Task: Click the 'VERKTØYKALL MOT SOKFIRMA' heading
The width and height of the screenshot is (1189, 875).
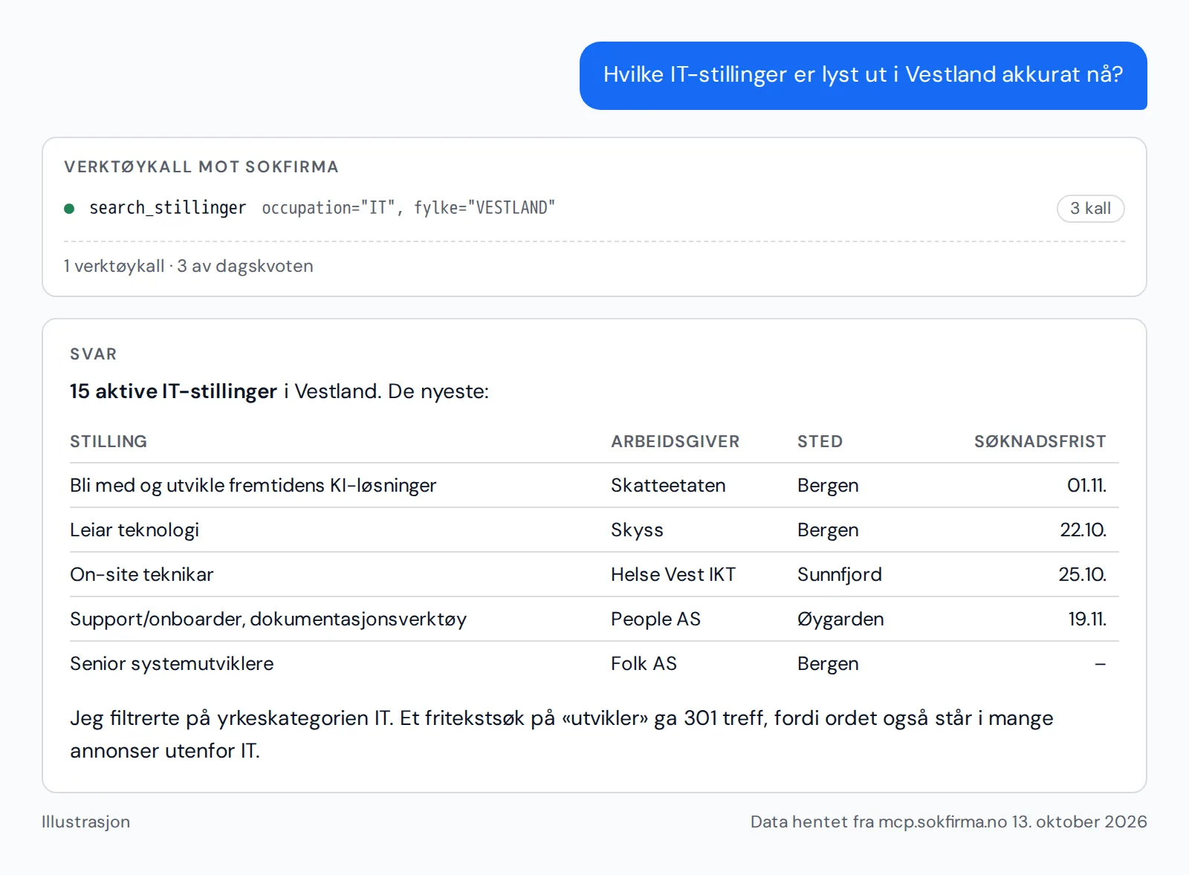Action: point(201,167)
